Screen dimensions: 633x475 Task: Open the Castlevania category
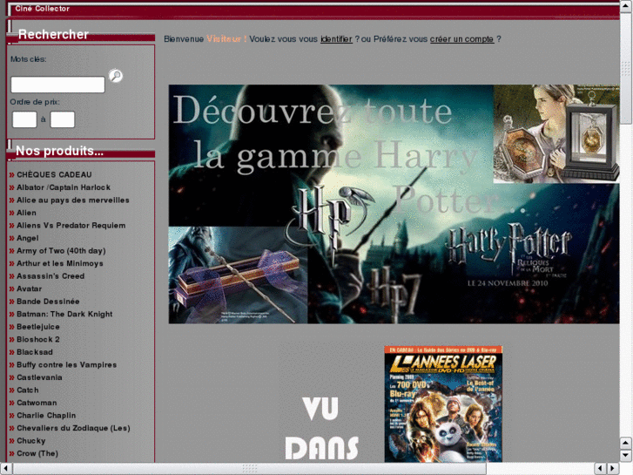[39, 377]
